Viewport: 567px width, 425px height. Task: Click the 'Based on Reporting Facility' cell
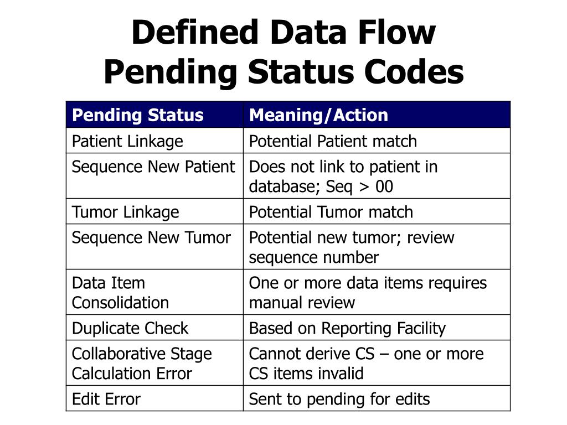pyautogui.click(x=377, y=328)
